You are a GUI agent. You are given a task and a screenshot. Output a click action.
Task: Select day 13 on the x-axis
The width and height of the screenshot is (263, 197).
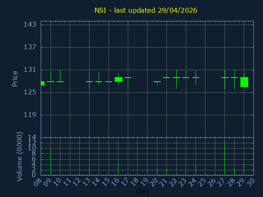coord(87,182)
